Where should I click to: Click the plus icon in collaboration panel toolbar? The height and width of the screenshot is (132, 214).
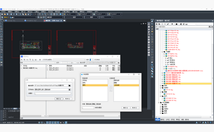(x=165, y=24)
